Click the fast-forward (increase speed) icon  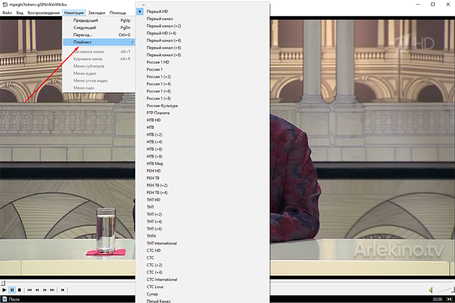45,290
